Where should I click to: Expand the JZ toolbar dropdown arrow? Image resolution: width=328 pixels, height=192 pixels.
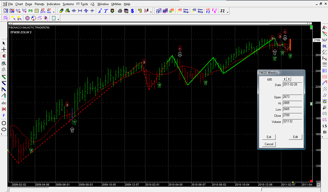click(227, 12)
